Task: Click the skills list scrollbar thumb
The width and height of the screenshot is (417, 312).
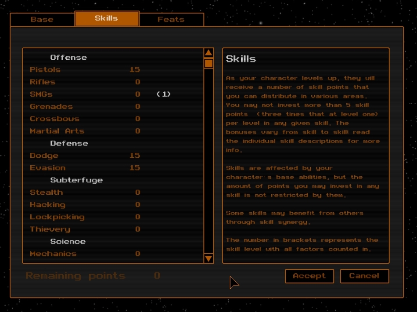Action: coord(208,64)
